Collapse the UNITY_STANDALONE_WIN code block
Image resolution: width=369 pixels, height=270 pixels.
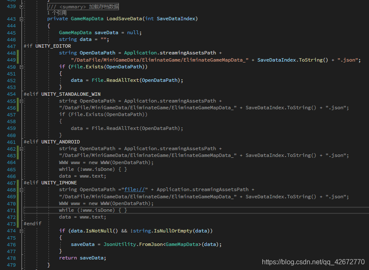(x=21, y=101)
